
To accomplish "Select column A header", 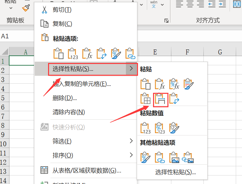I will click(22, 52).
